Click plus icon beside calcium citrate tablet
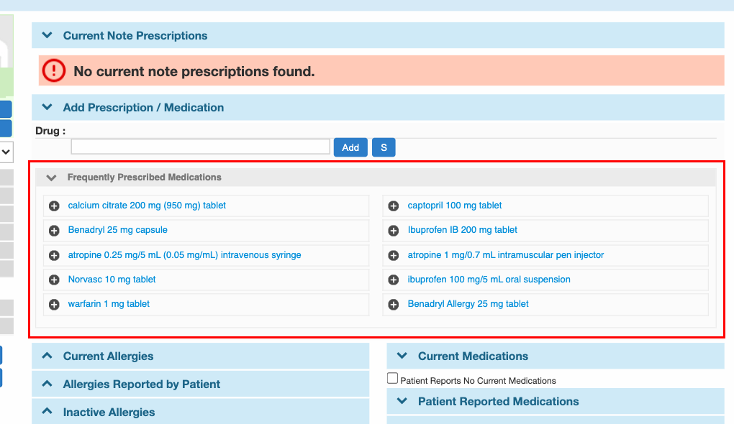Image resolution: width=734 pixels, height=424 pixels. 54,206
